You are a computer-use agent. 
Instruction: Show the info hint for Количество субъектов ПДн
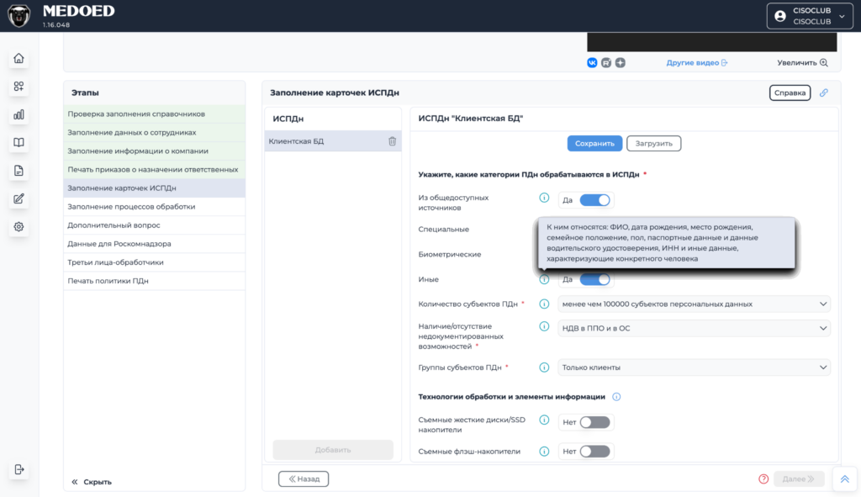point(544,304)
